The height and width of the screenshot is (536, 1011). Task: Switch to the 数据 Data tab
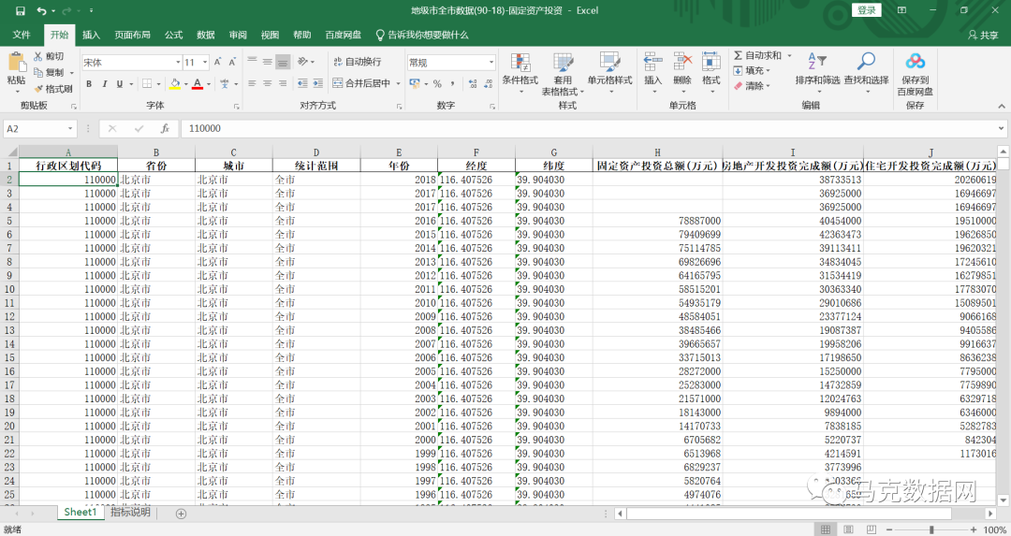tap(206, 35)
